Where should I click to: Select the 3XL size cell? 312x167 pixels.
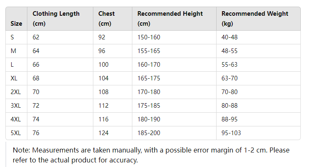click(16, 106)
